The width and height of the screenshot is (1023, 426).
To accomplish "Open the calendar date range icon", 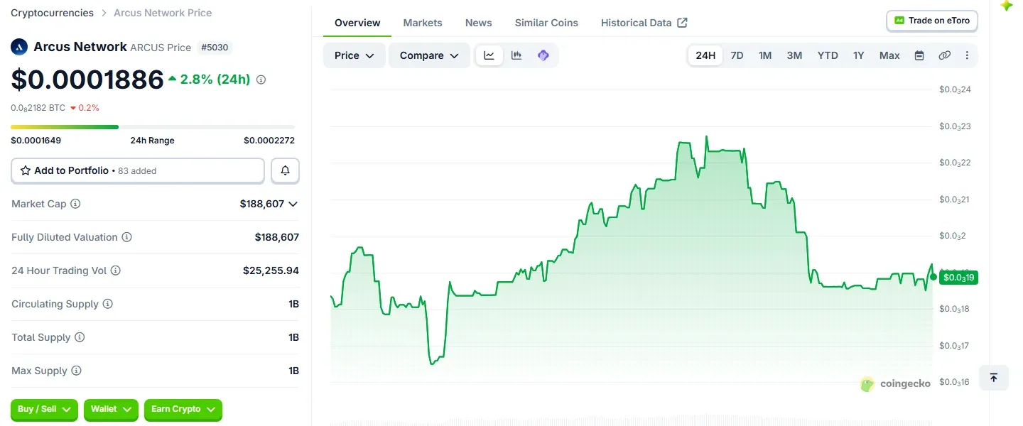I will pos(919,55).
